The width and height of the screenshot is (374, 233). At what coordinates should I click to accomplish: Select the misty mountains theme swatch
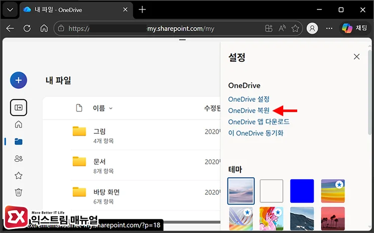[241, 191]
